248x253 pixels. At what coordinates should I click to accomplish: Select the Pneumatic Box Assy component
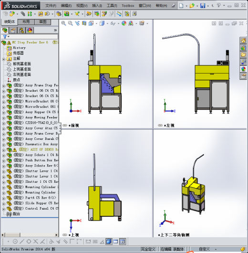(x=41, y=144)
